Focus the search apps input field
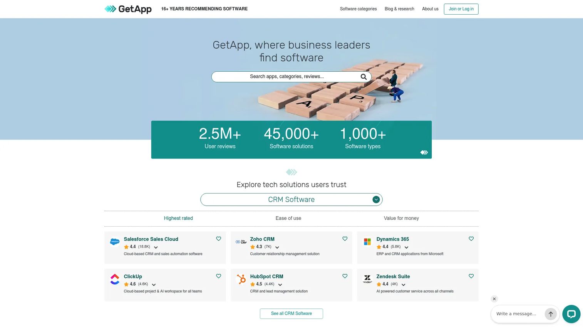This screenshot has height=328, width=583. pos(287,77)
